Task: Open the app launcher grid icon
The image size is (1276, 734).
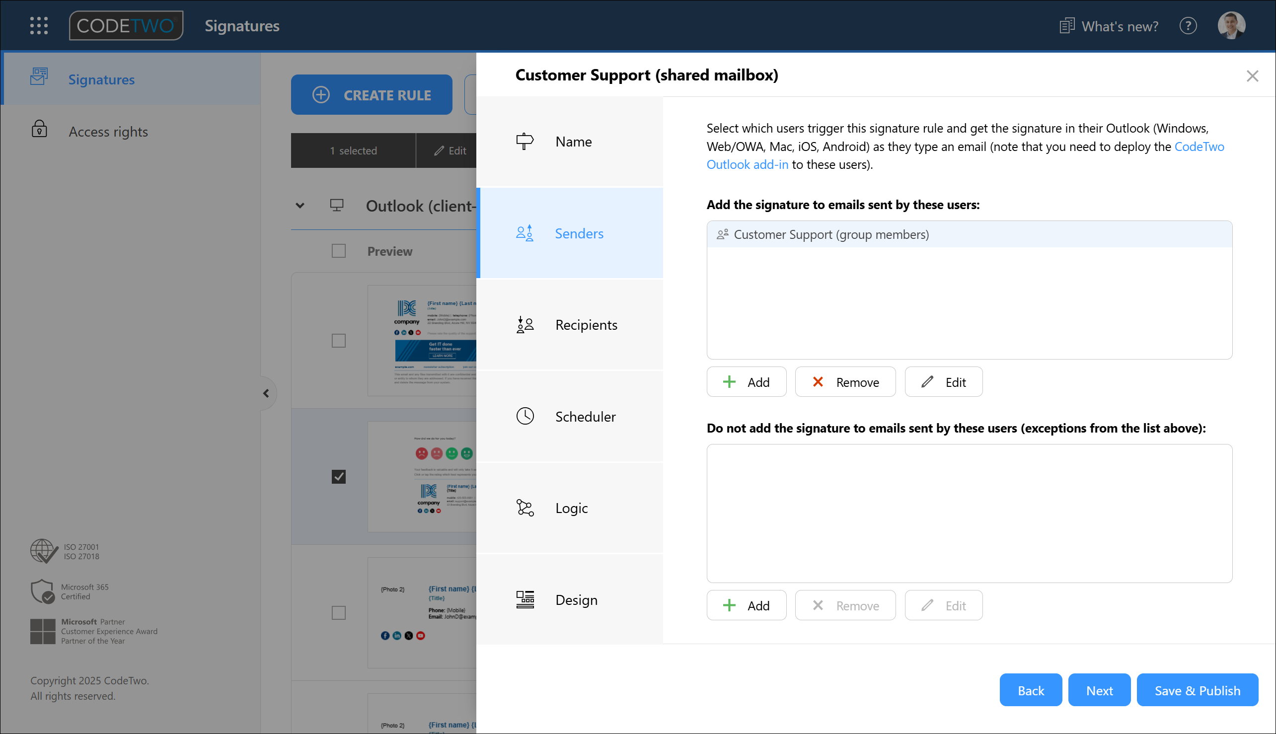Action: coord(39,26)
